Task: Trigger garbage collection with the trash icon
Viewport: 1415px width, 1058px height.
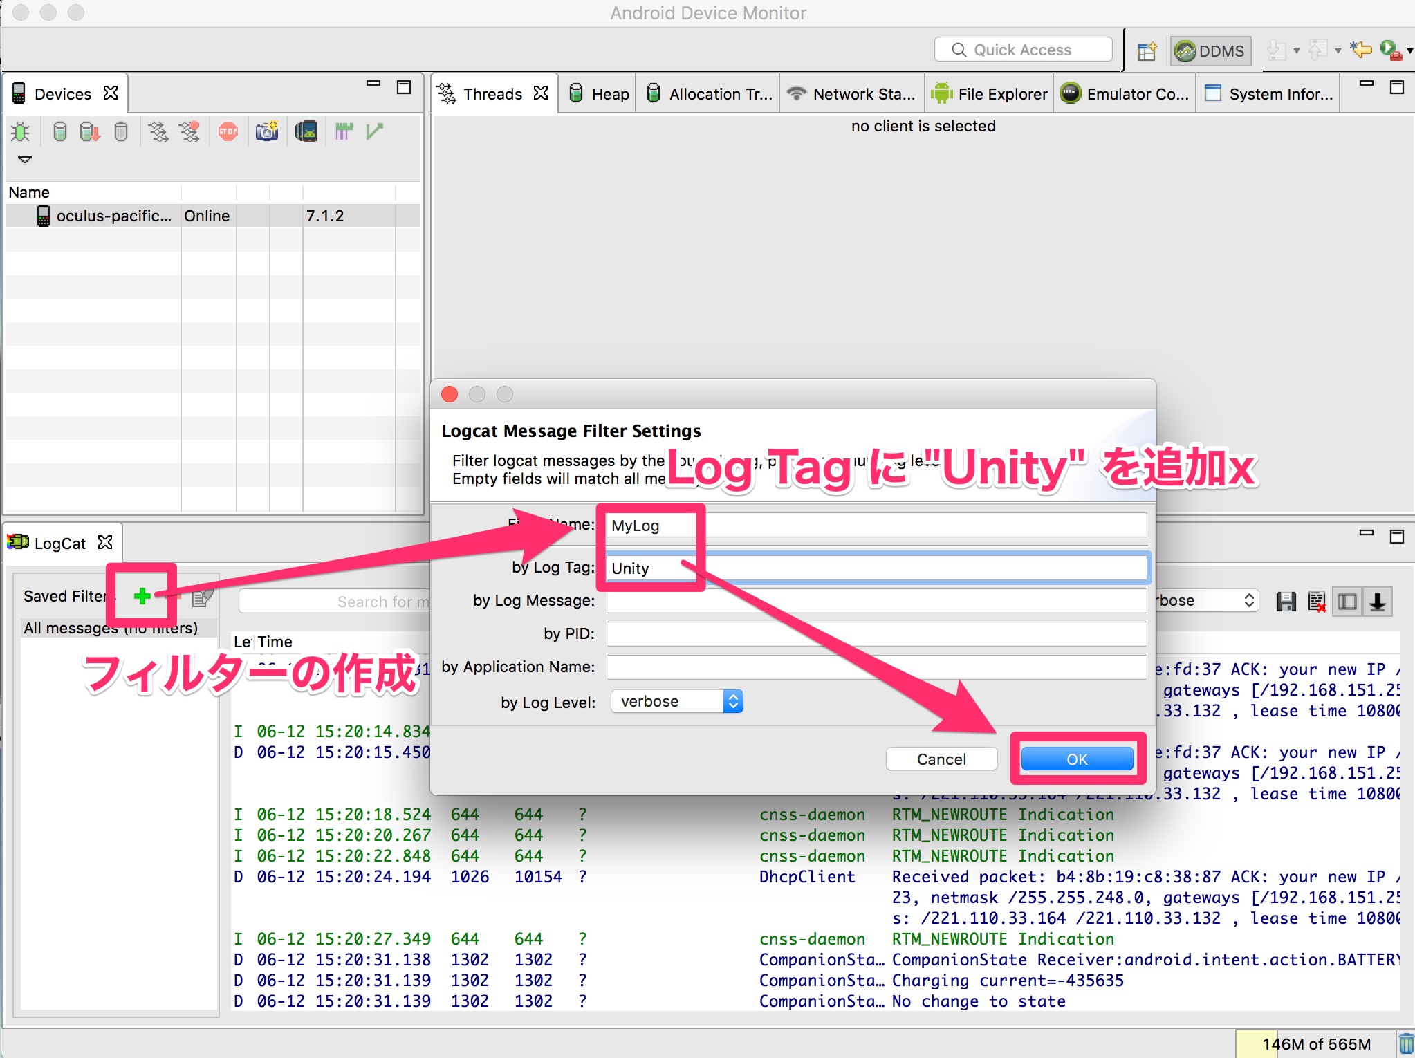Action: coord(121,131)
